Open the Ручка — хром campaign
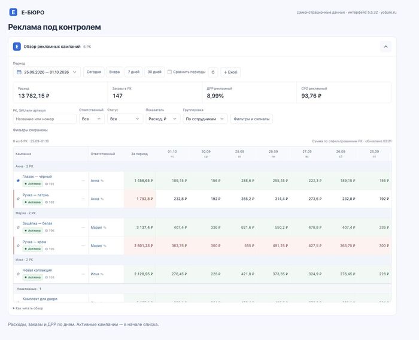Image resolution: width=419 pixels, height=340 pixels. pos(34,242)
